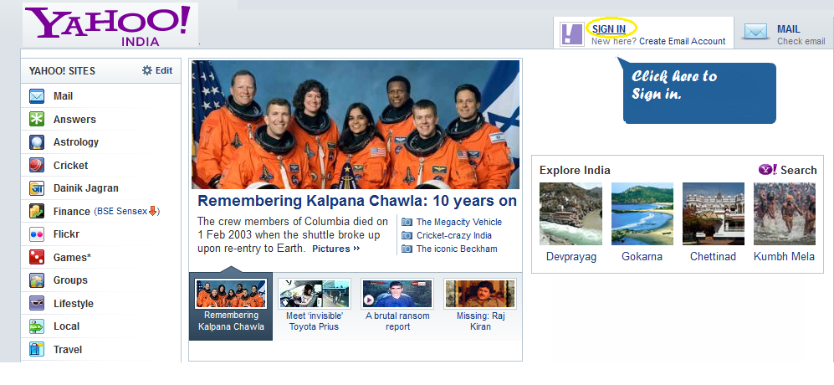Viewport: 834px width, 385px height.
Task: Play the A brutal ransom report video thumbnail
Action: point(397,294)
